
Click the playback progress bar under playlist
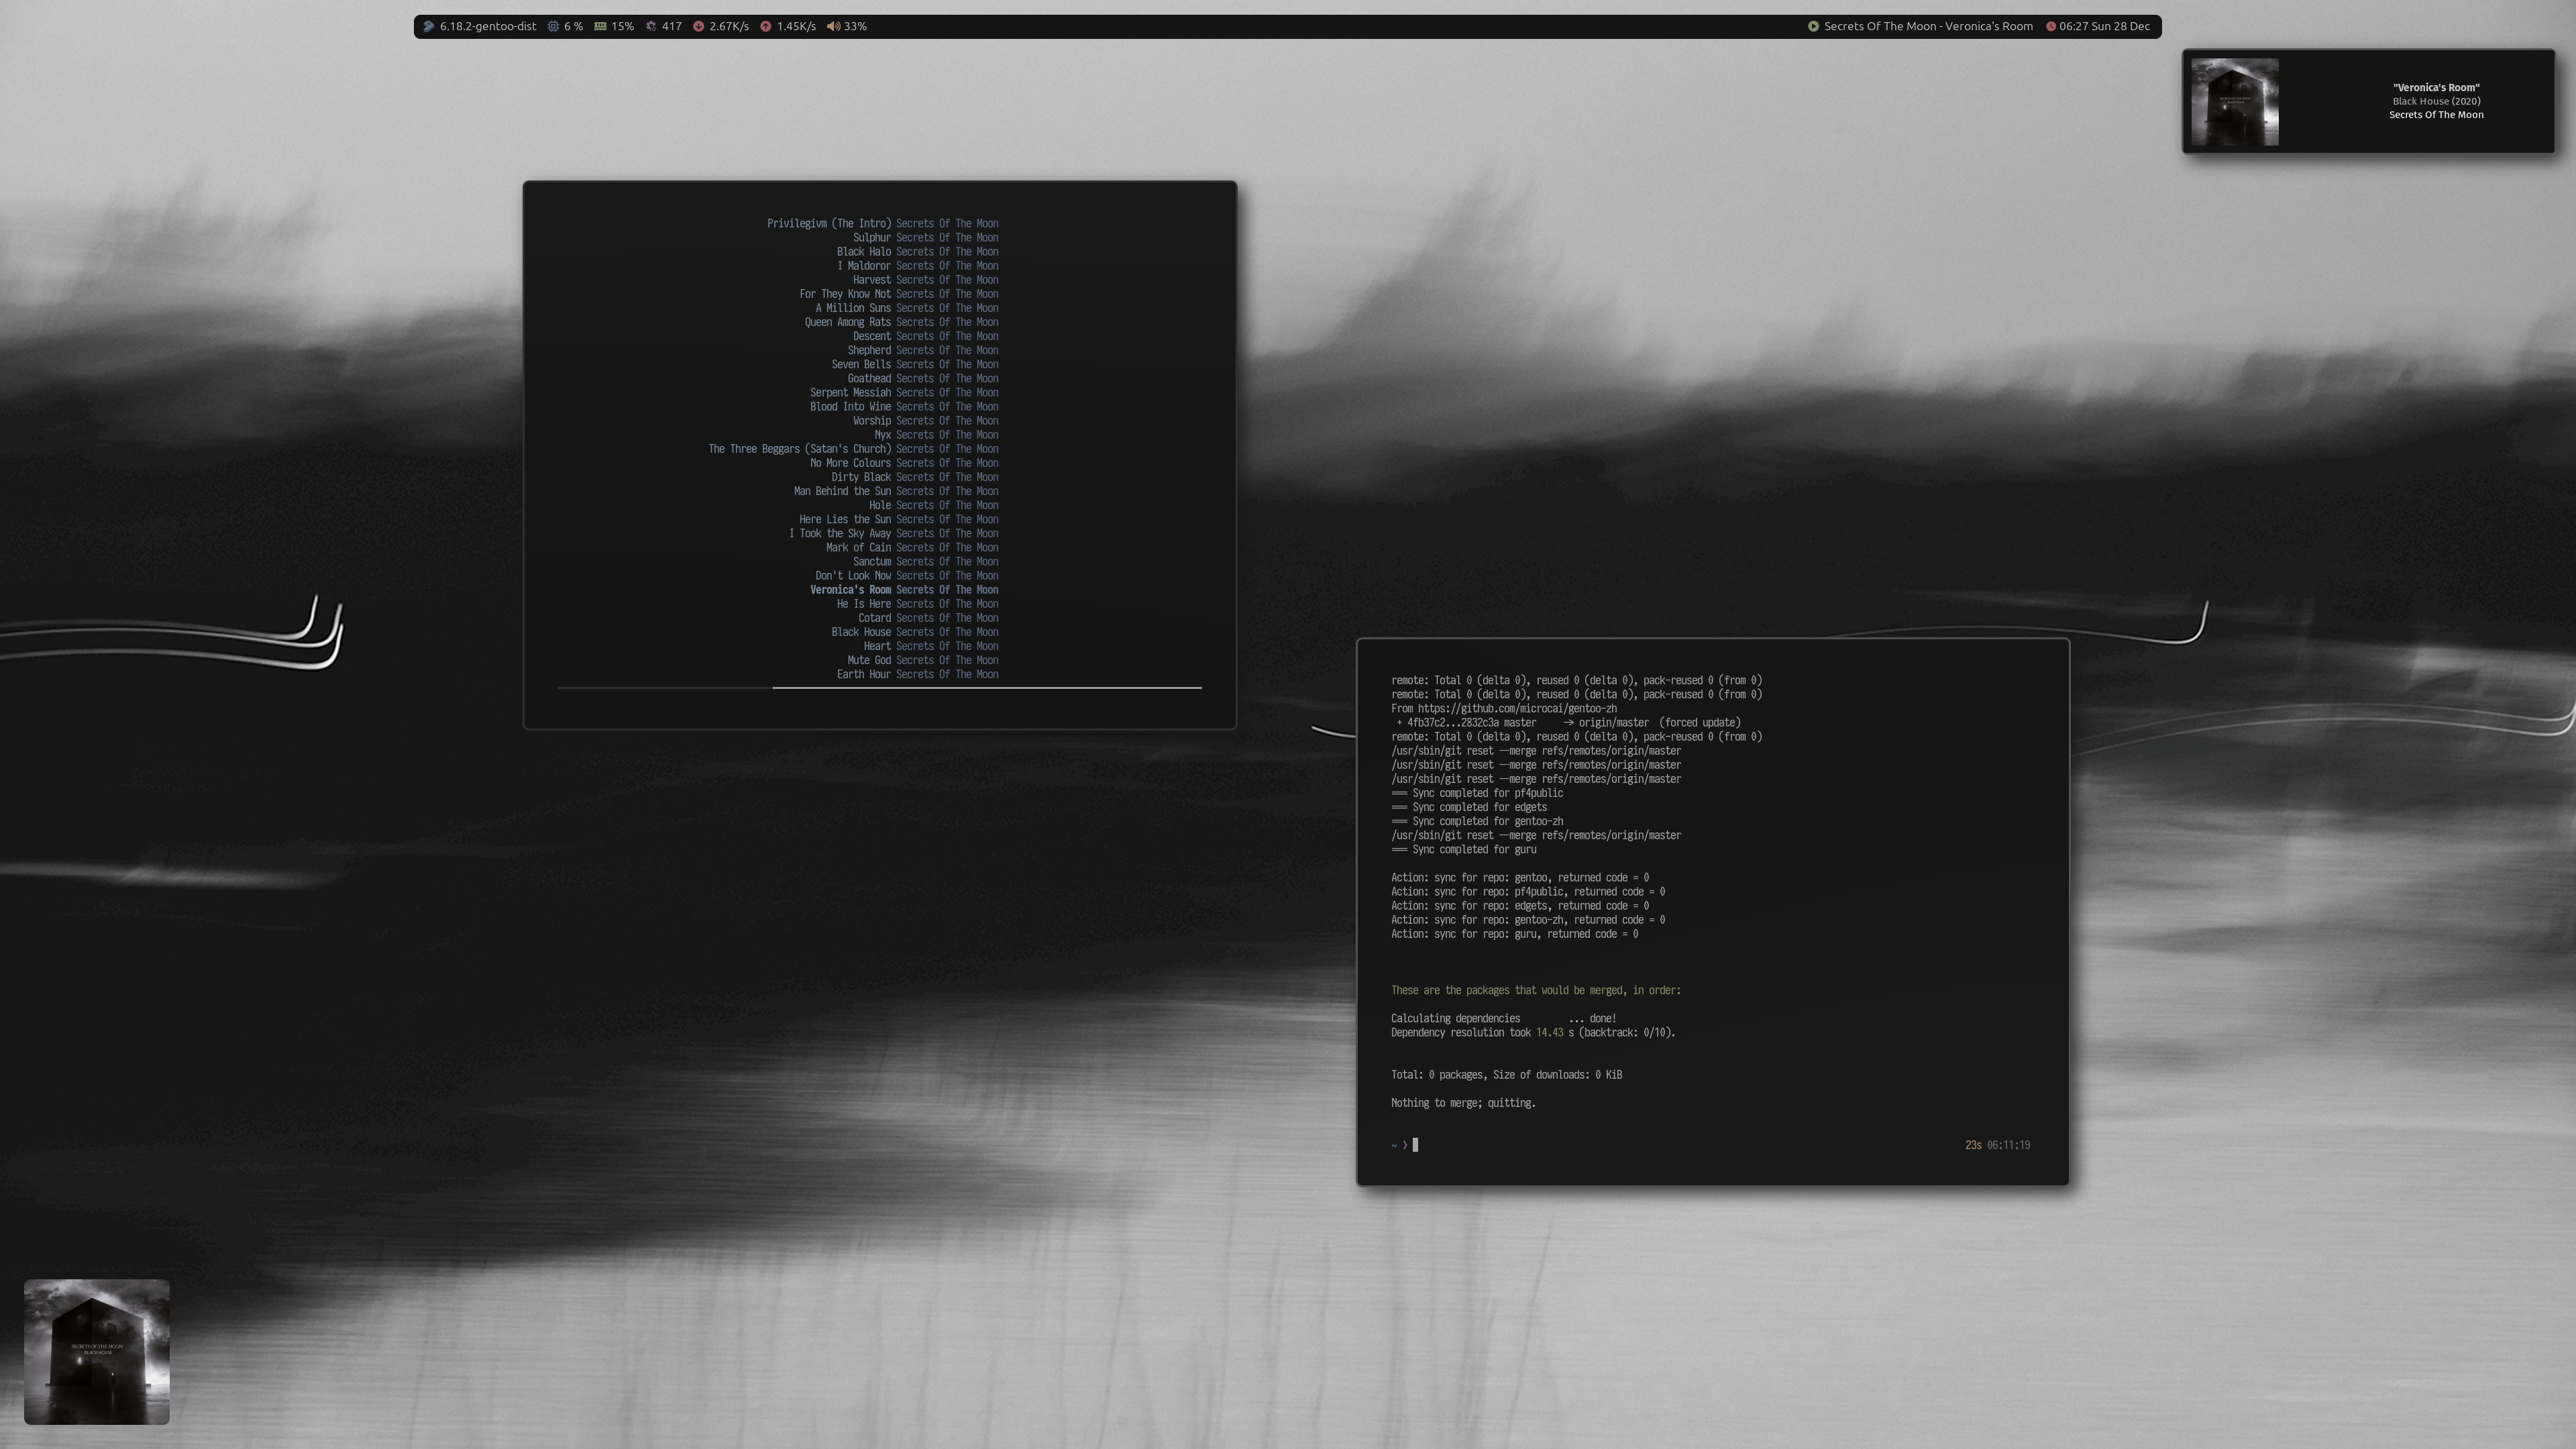pos(880,688)
